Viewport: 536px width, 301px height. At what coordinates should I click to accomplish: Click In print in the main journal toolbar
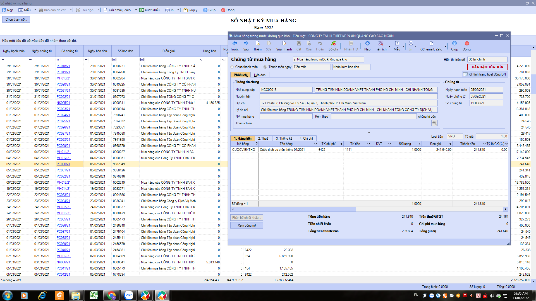click(169, 10)
